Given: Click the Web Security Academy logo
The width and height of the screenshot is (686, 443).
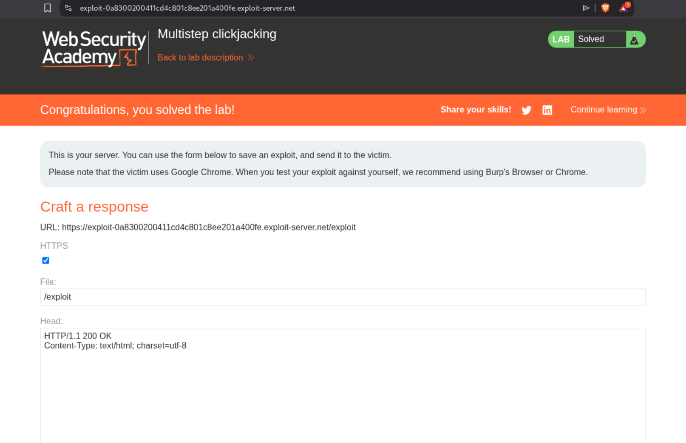Looking at the screenshot, I should point(94,48).
